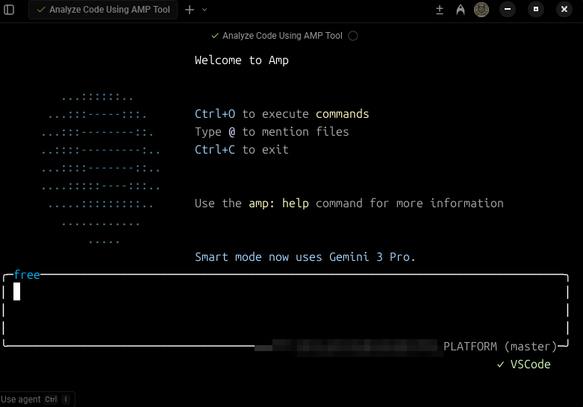Image resolution: width=583 pixels, height=407 pixels.
Task: Click the 'Welcome to Amp' heading
Action: (x=242, y=60)
